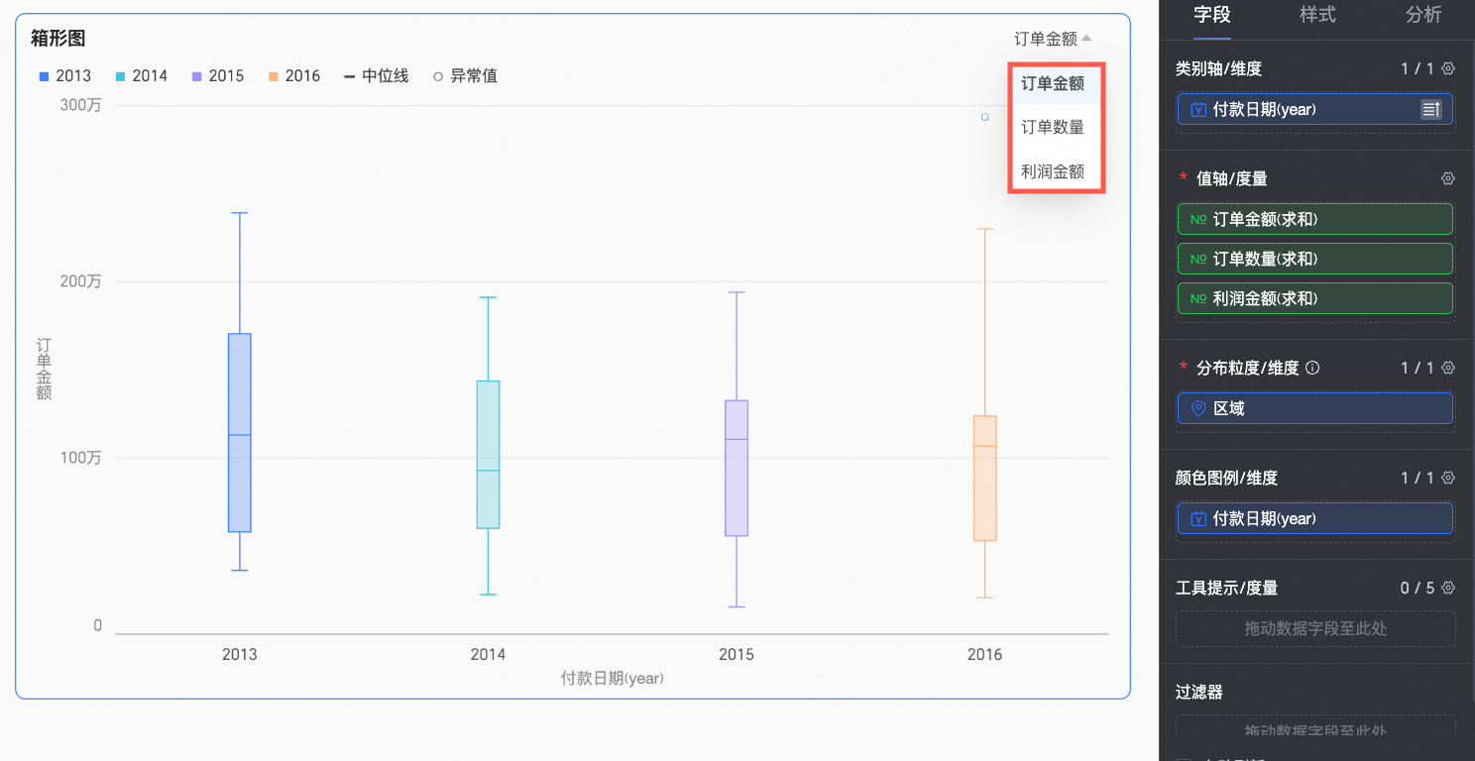Toggle the 2014 series in legend
This screenshot has width=1475, height=761.
point(142,76)
